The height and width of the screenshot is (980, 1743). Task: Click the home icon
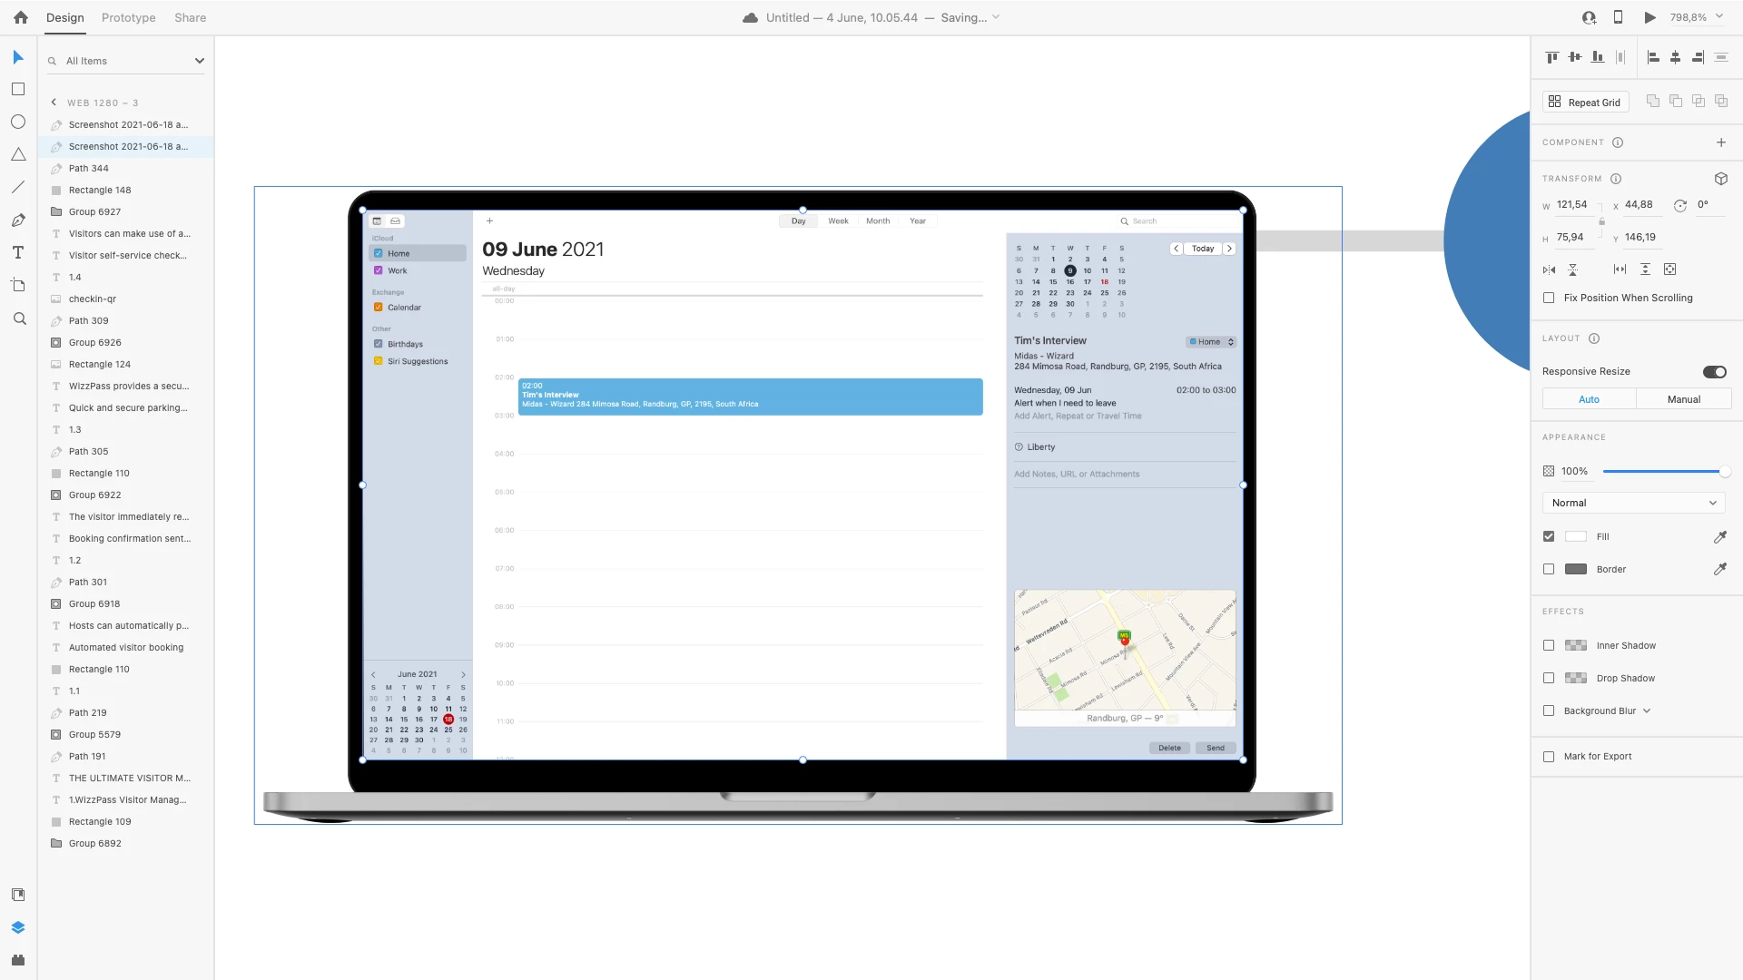click(21, 17)
